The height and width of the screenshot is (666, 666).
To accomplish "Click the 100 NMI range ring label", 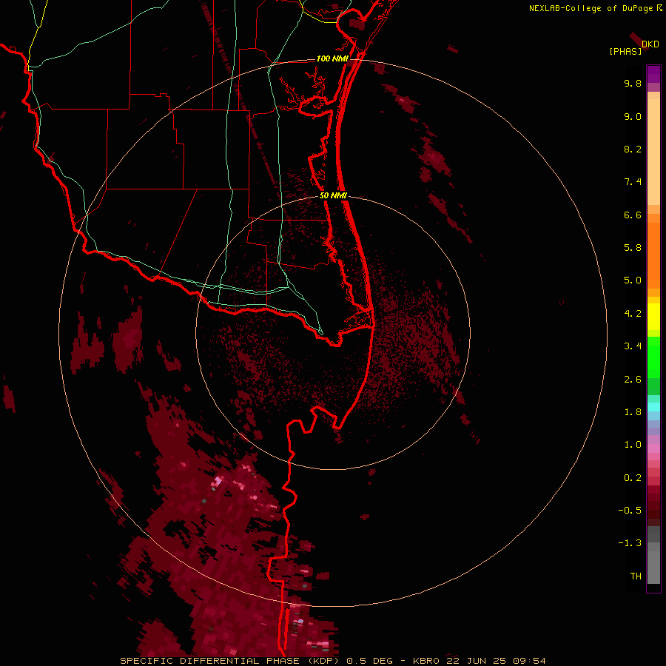I will pos(332,58).
